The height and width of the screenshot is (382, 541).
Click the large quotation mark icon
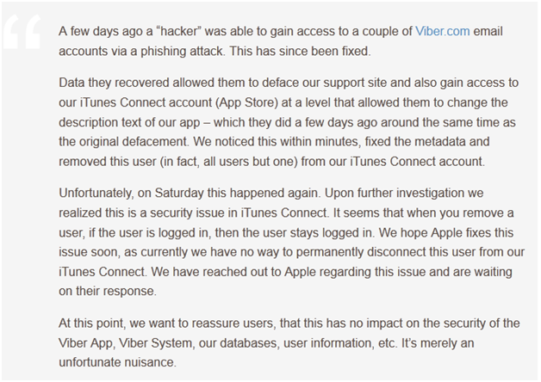click(x=22, y=31)
